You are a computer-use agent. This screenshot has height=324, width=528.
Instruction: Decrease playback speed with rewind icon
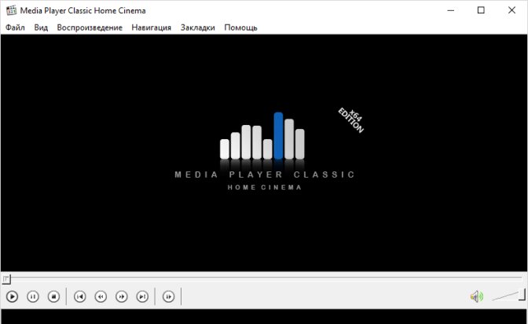101,296
